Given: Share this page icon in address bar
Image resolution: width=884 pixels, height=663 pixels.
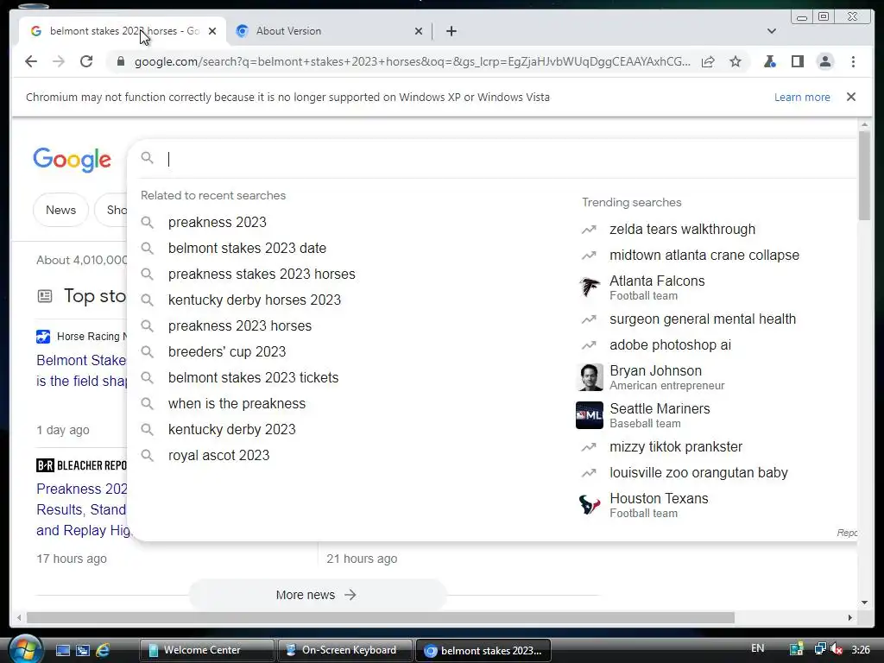Looking at the screenshot, I should coord(708,61).
